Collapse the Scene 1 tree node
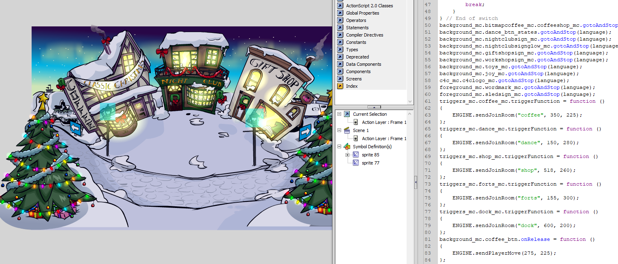 click(339, 130)
